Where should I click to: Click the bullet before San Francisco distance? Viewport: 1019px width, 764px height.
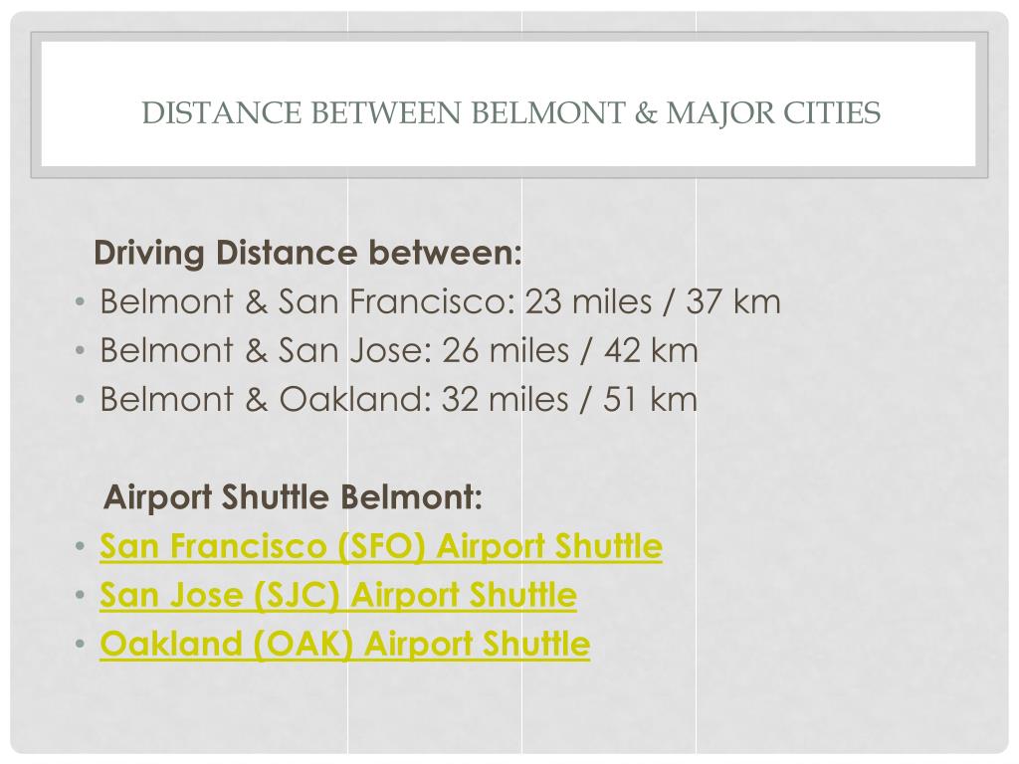tap(80, 302)
